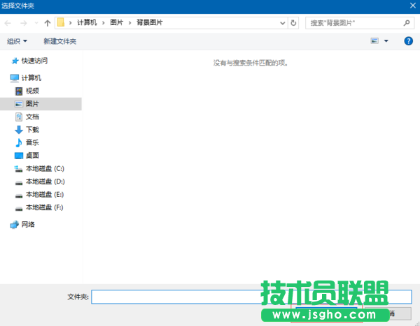Screen dimensions: 420x326
Task: Expand chevron after 计算机 breadcrumb
Action: point(104,23)
